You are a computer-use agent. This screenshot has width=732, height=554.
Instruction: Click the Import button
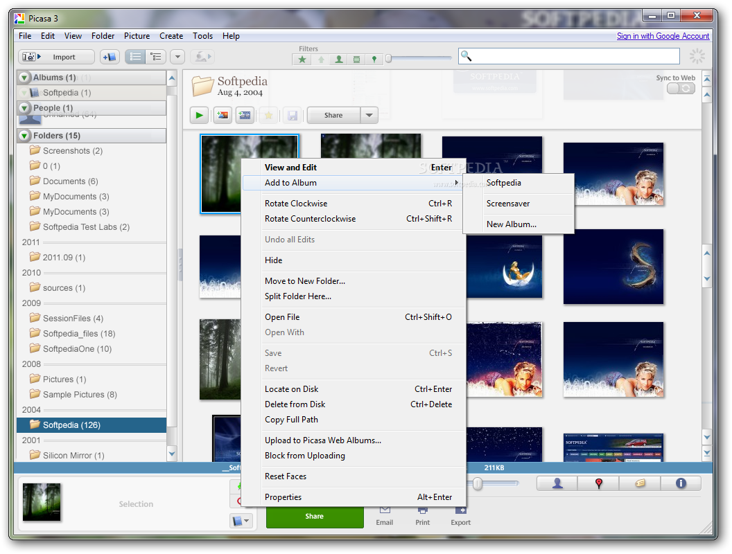coord(56,57)
